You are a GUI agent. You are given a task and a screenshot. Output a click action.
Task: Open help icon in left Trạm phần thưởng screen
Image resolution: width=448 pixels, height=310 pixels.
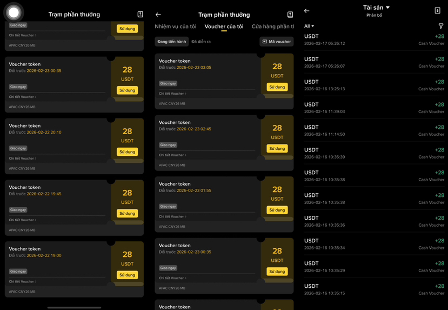click(141, 14)
